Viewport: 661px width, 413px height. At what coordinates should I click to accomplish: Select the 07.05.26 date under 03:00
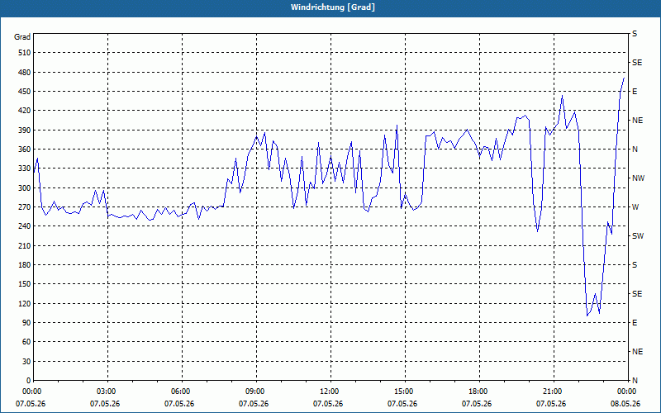pos(105,404)
